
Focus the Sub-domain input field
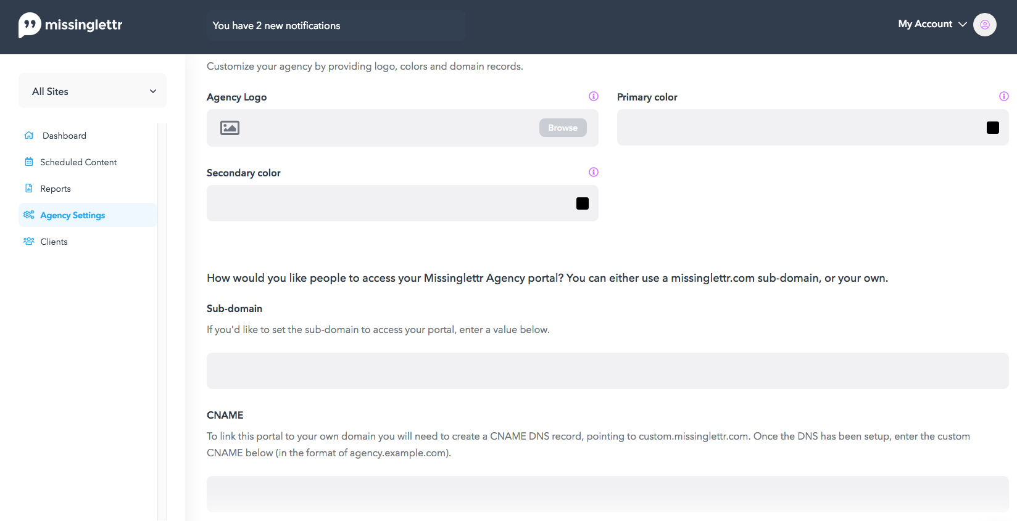pos(607,371)
